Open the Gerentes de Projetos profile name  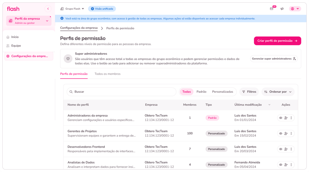click(x=82, y=131)
